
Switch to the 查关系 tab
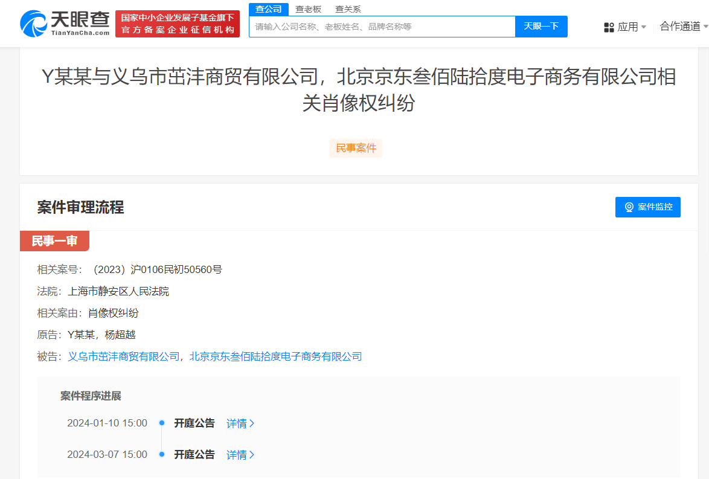(x=348, y=9)
